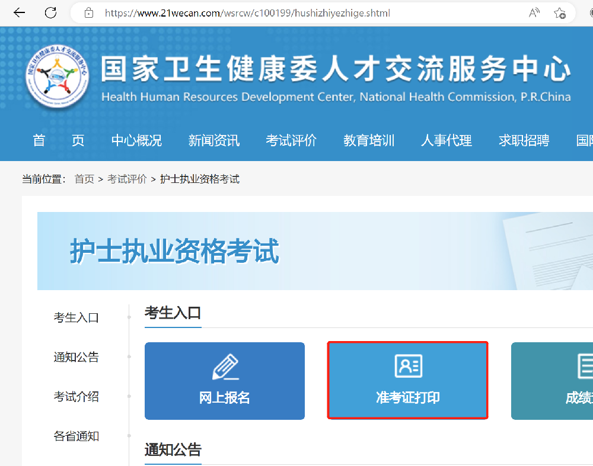Open the 人事代理 navigation menu
The width and height of the screenshot is (593, 466).
pos(447,140)
